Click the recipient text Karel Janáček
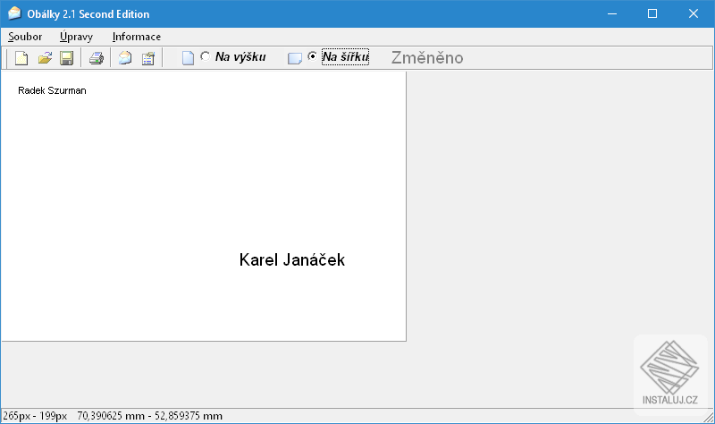Viewport: 715px width, 424px height. click(x=292, y=259)
